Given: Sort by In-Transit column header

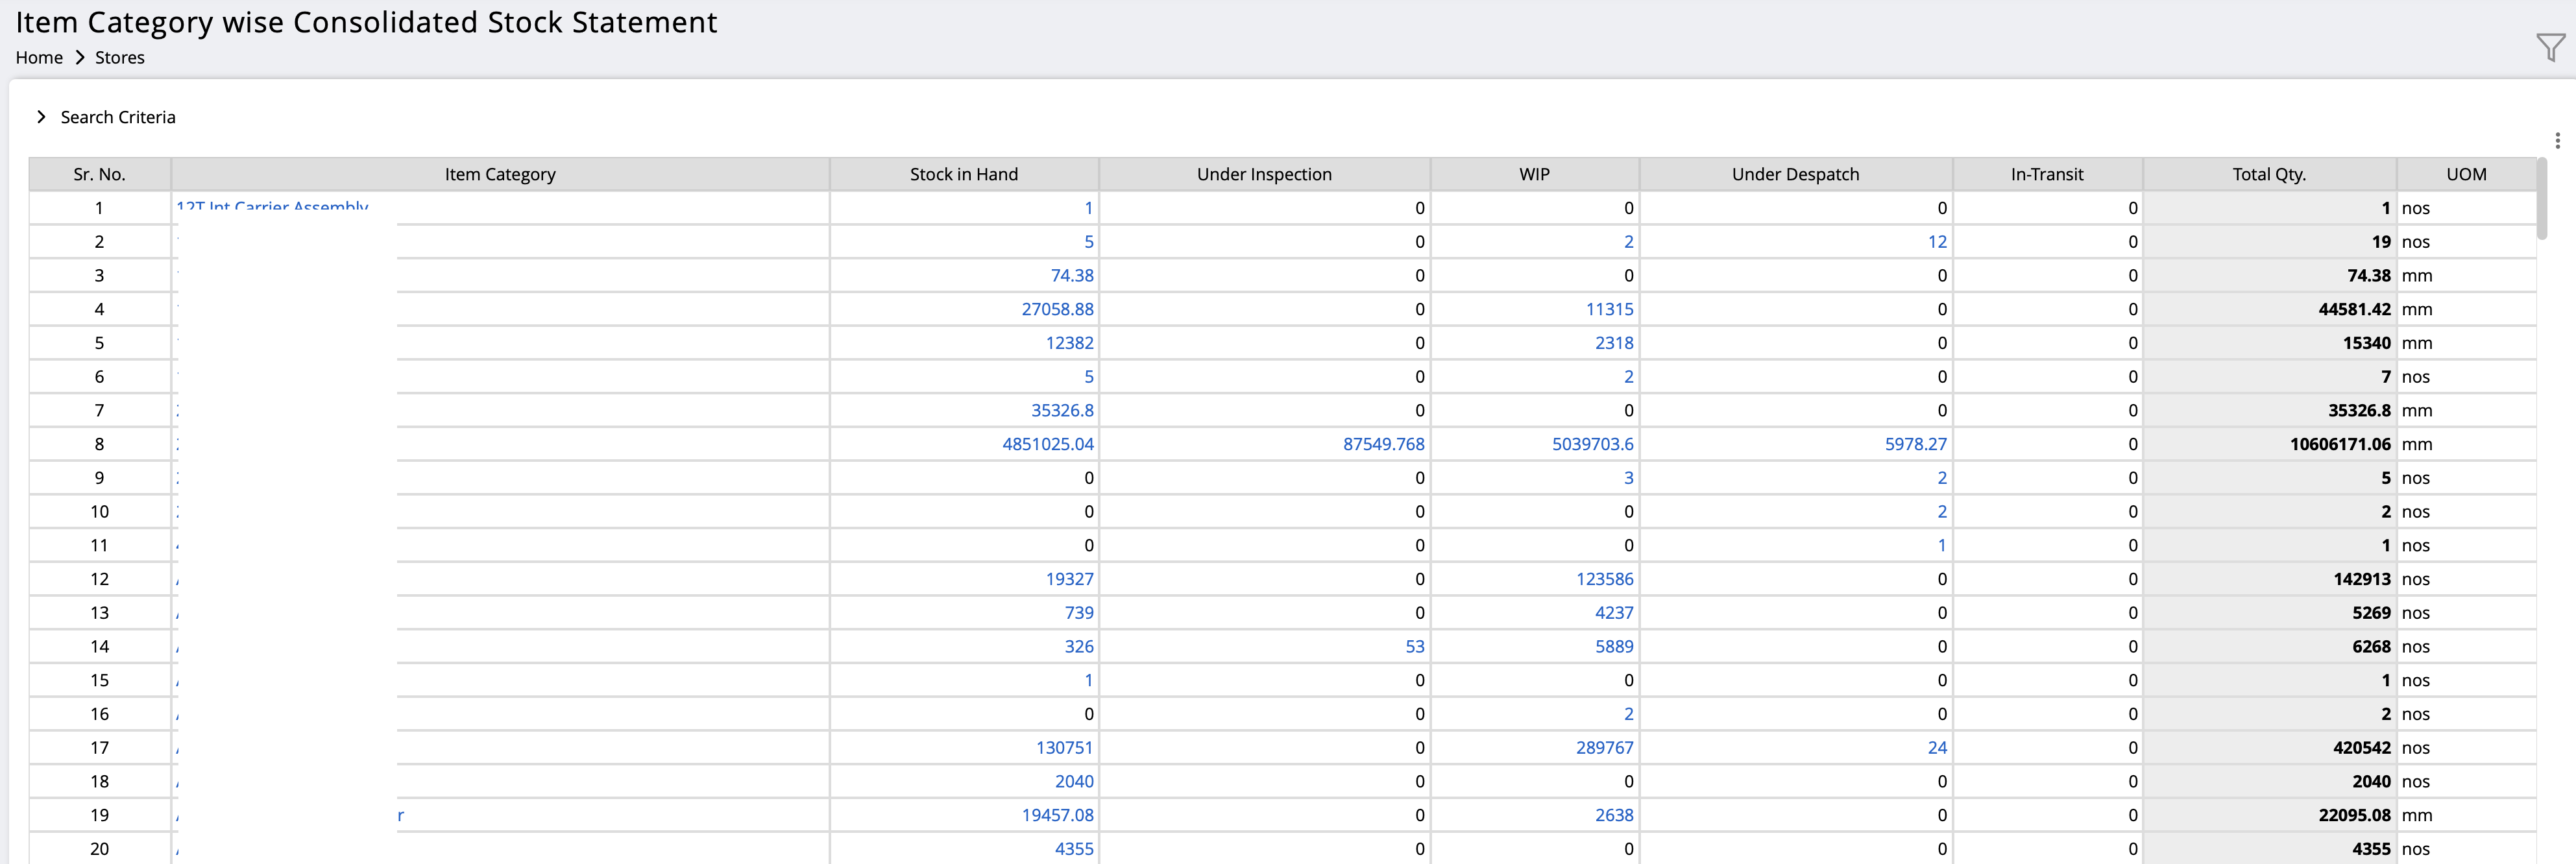Looking at the screenshot, I should click(x=2047, y=174).
